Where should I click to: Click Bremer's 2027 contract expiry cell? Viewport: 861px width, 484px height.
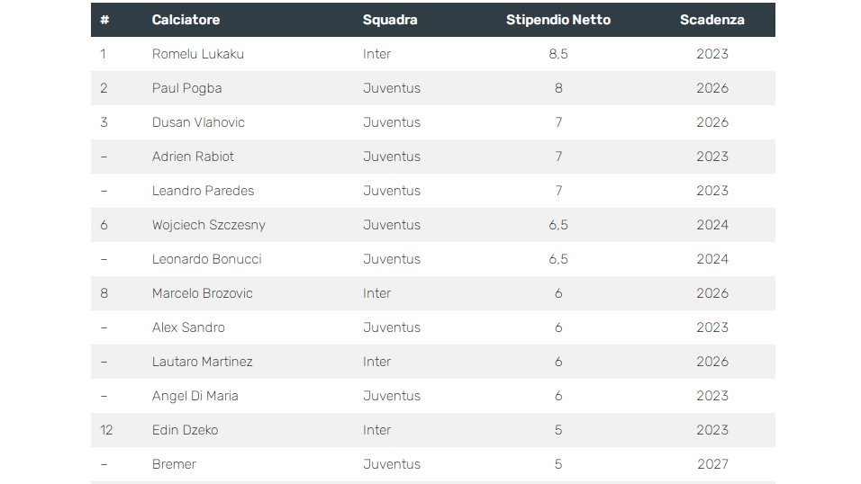[711, 464]
